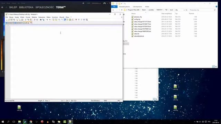This screenshot has height=124, width=221.
Task: Click the blue Plik tab in File Explorer
Action: pyautogui.click(x=114, y=7)
